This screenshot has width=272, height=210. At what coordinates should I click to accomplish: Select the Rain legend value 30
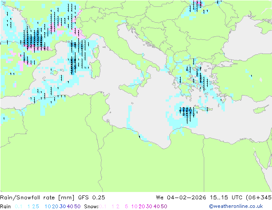click(x=63, y=207)
